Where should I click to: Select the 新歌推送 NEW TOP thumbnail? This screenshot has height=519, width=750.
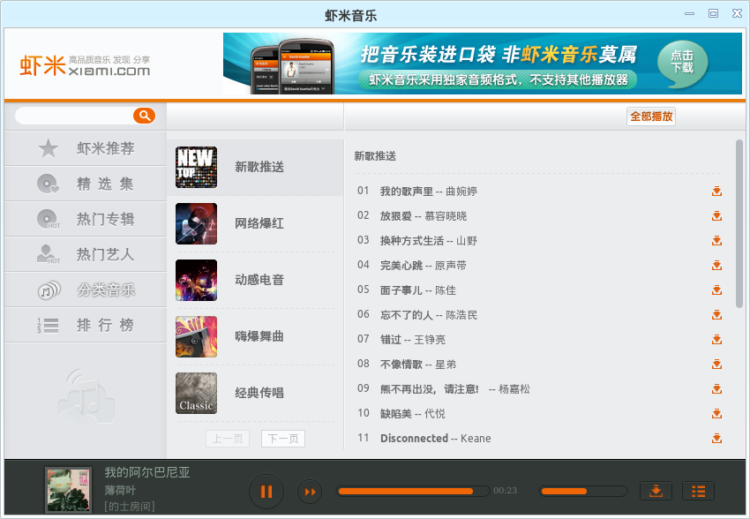click(196, 167)
